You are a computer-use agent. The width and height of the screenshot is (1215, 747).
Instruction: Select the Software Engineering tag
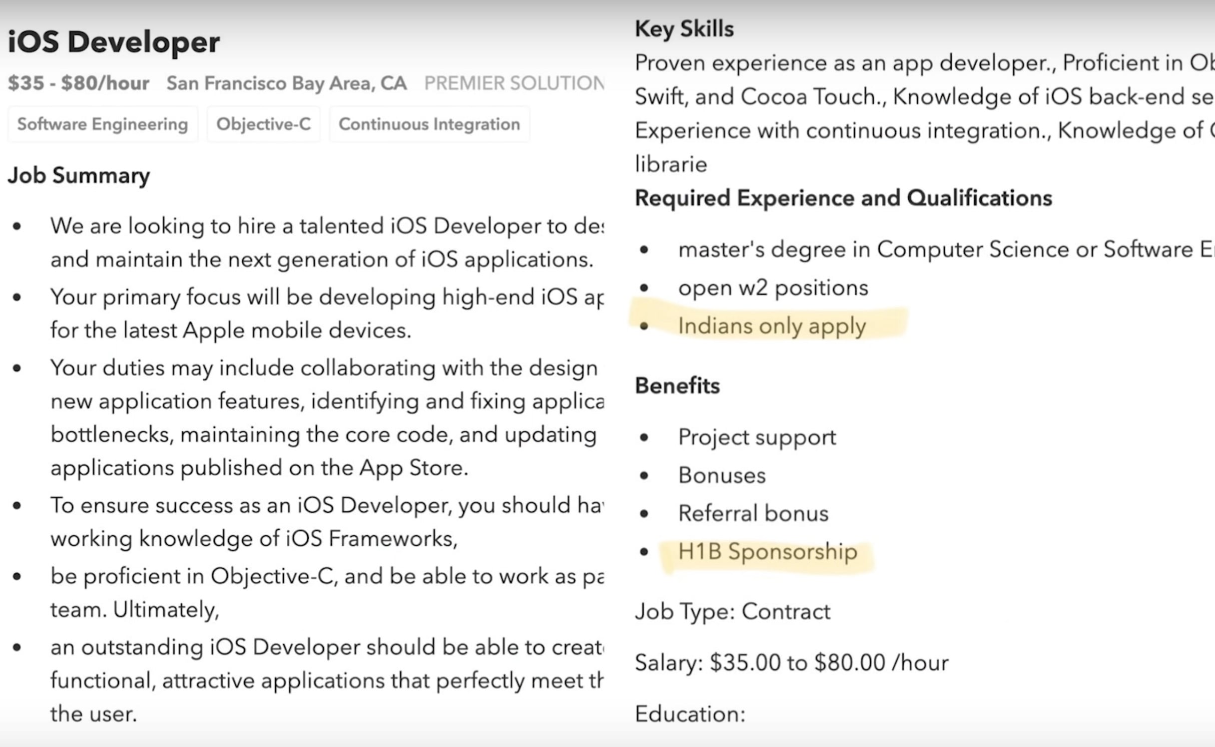pos(102,124)
